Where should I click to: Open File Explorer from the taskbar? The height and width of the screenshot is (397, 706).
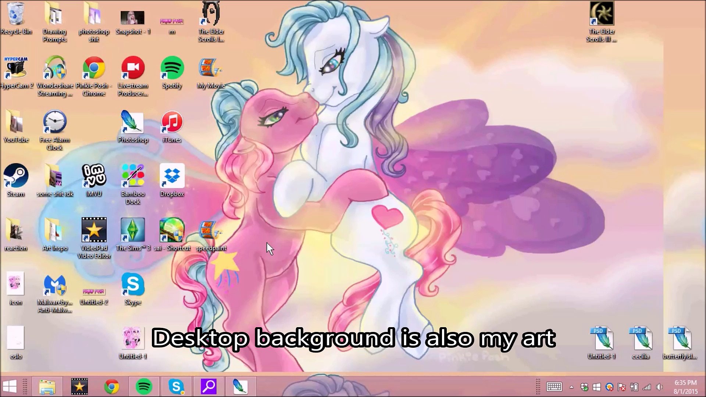[x=47, y=387]
